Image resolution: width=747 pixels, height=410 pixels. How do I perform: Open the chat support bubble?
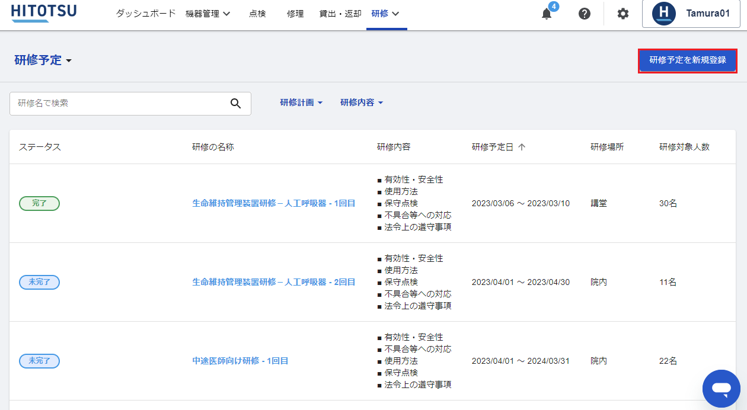point(722,389)
